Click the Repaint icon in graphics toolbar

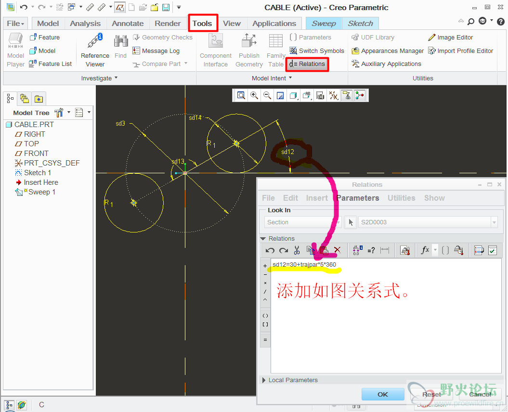click(x=280, y=95)
